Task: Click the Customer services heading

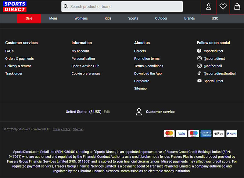Action: [21, 43]
